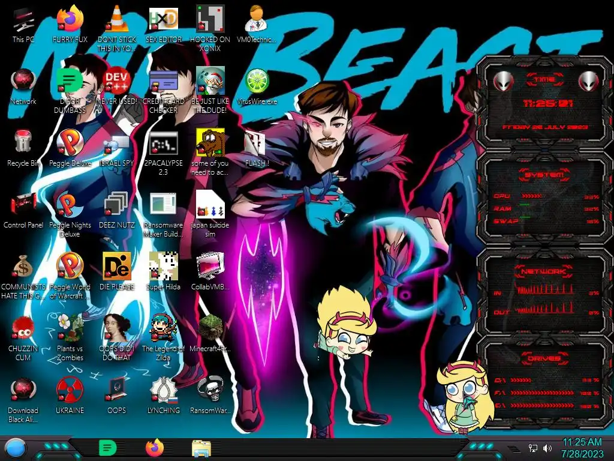Launch VirusWire.exe lime icon
This screenshot has width=614, height=461.
click(x=257, y=86)
